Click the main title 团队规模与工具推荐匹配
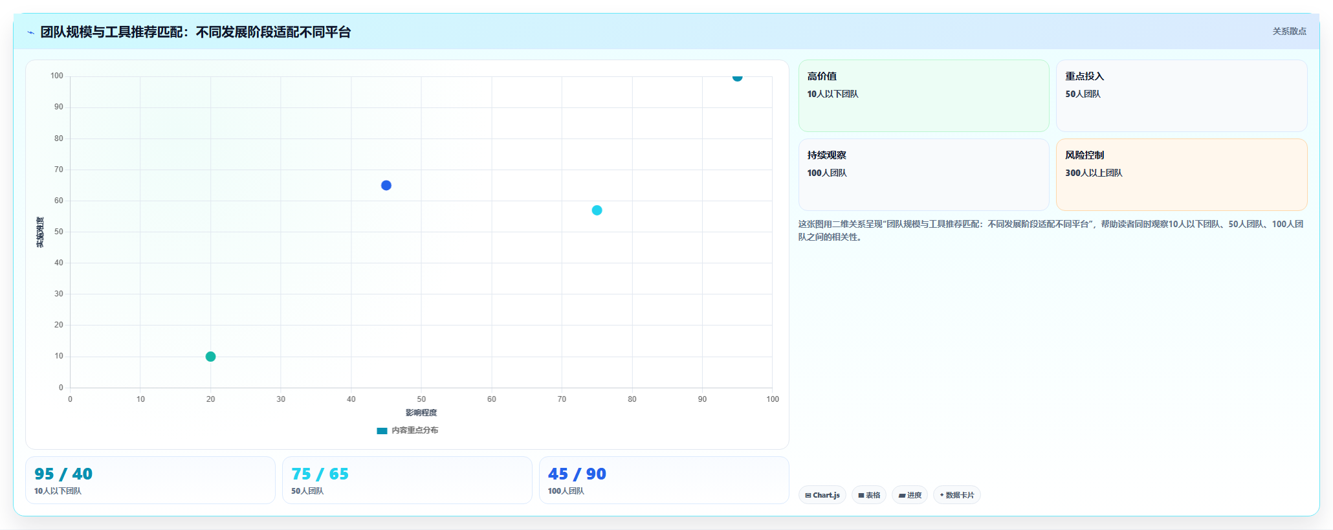The height and width of the screenshot is (530, 1333). click(195, 32)
